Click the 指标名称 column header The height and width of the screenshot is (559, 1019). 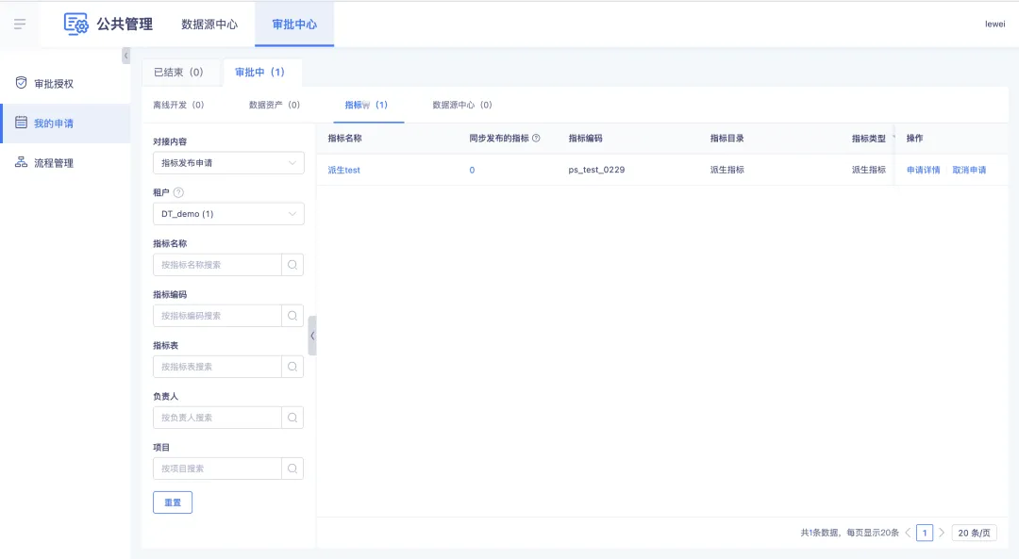[345, 139]
